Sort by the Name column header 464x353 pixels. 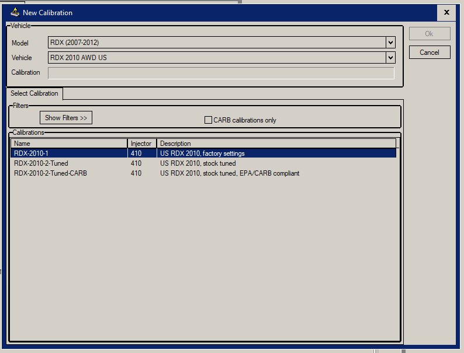[x=69, y=144]
